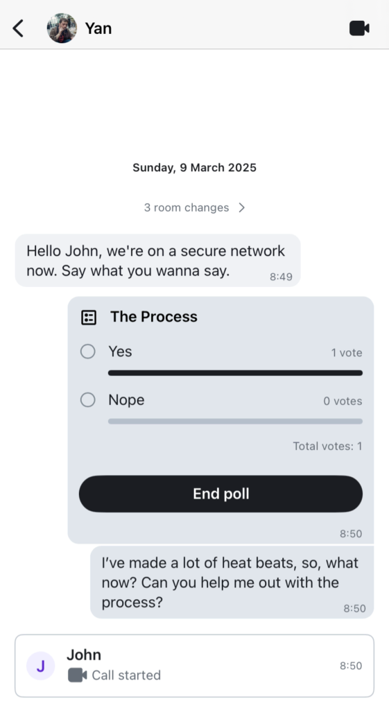This screenshot has height=710, width=389.
Task: Click the chevron next to room changes
Action: [242, 207]
